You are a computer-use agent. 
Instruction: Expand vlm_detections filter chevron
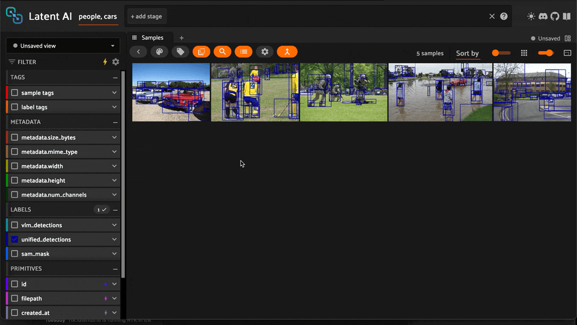pos(114,225)
